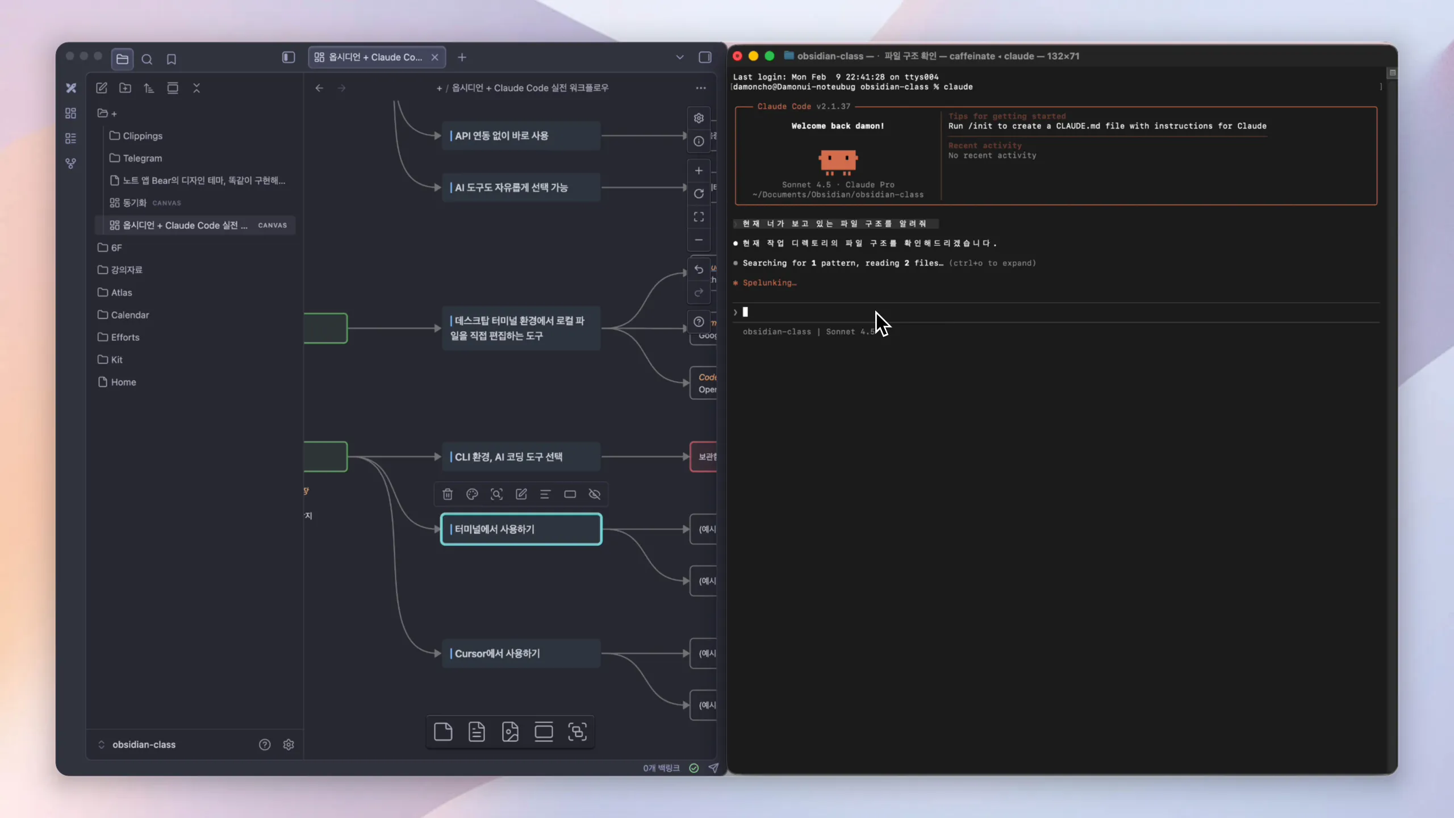Viewport: 1454px width, 818px height.
Task: Add media from vault to canvas
Action: tap(510, 732)
